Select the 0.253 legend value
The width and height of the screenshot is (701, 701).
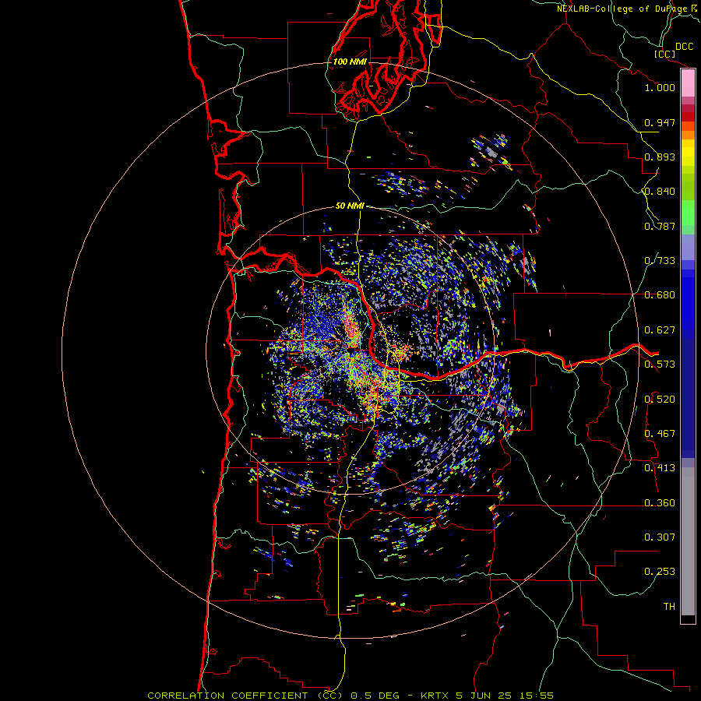660,572
